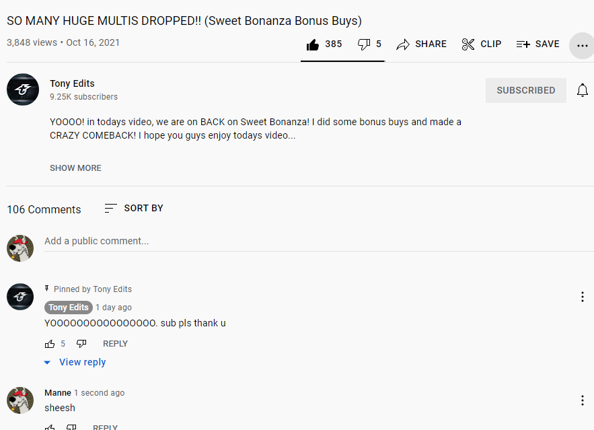This screenshot has height=430, width=594.
Task: Reply to Manne's sheesh comment
Action: click(106, 427)
